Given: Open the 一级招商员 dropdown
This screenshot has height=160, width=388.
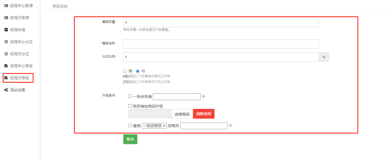Looking at the screenshot, I should [154, 125].
